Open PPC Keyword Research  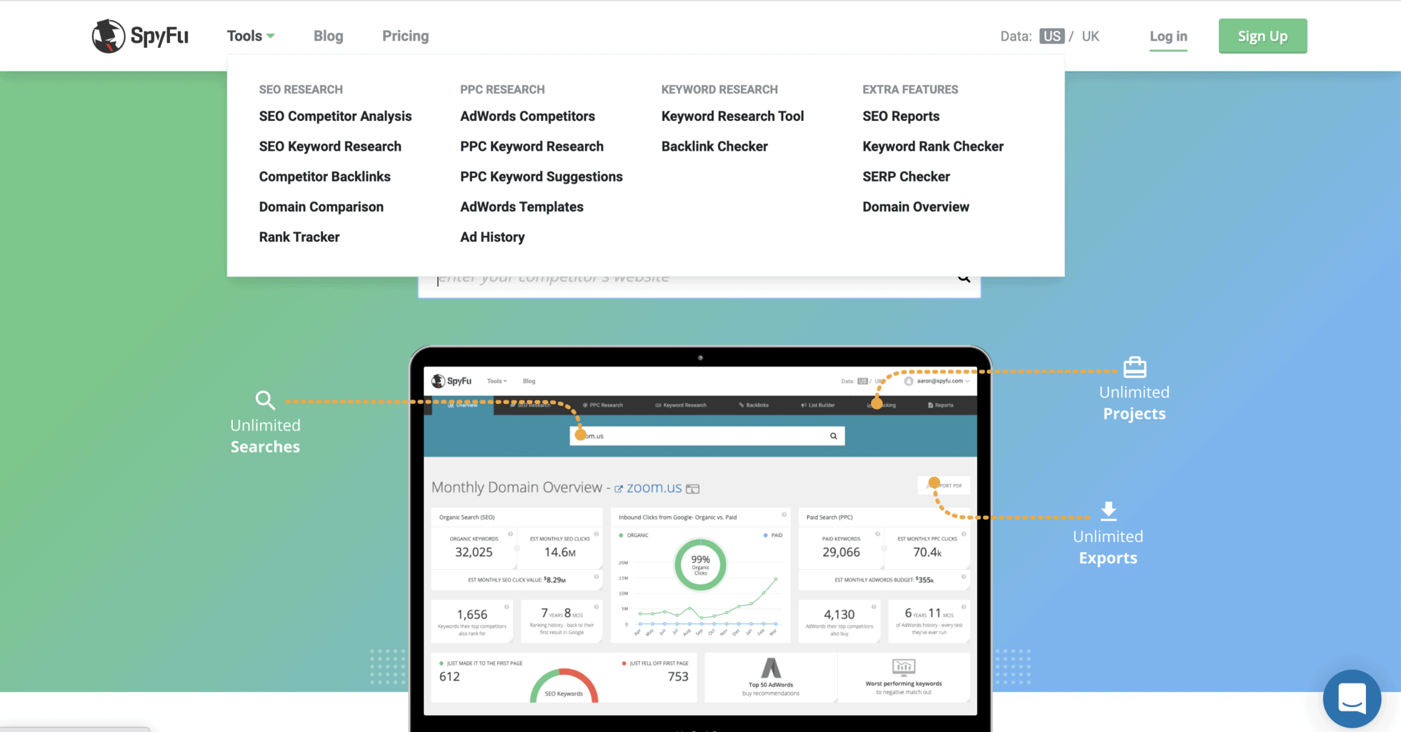532,146
